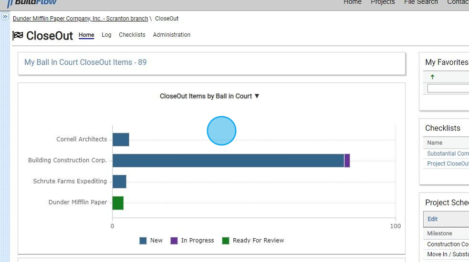This screenshot has width=469, height=262.
Task: Open Home in the top navigation
Action: pyautogui.click(x=353, y=2)
